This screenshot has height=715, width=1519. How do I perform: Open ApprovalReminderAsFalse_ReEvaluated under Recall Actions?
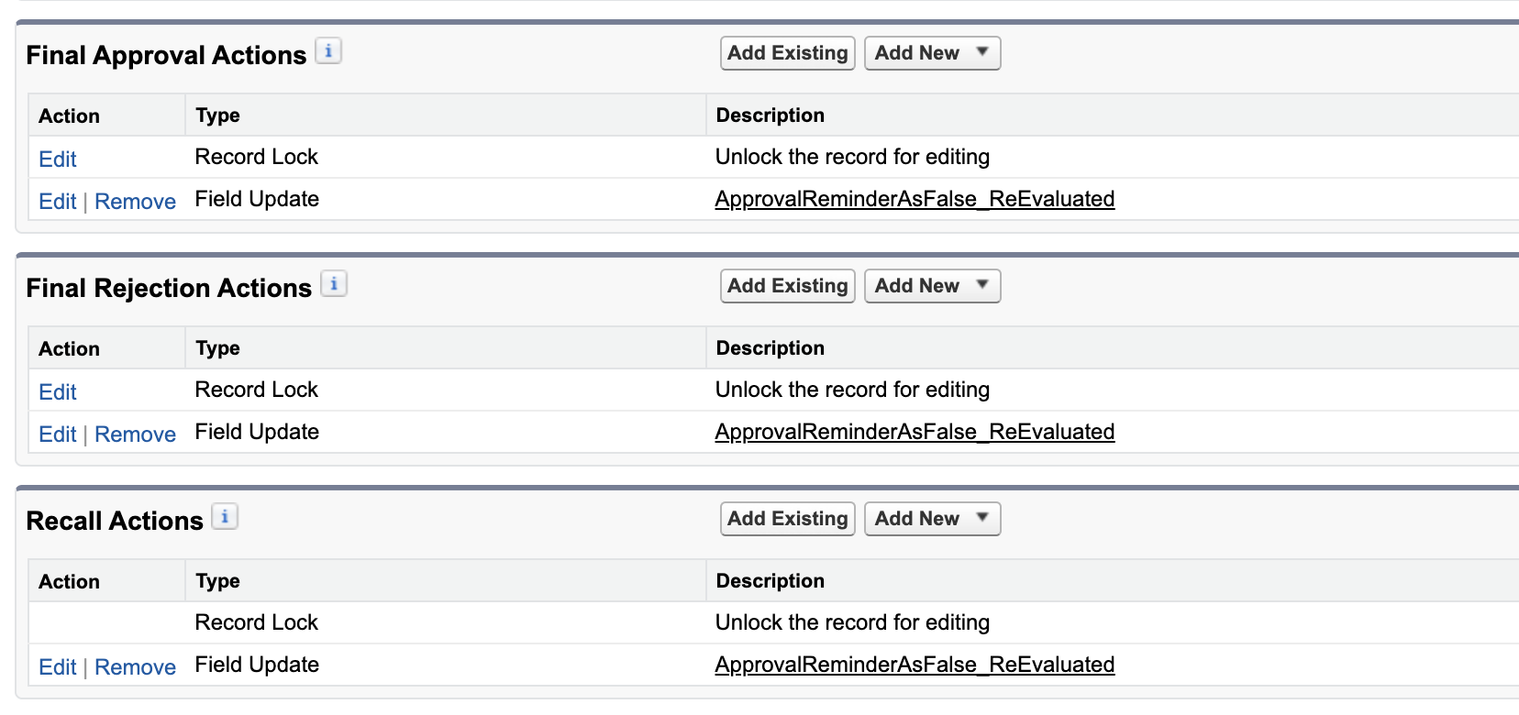(x=915, y=664)
